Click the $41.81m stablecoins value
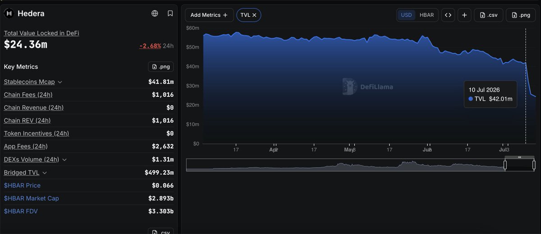This screenshot has height=234, width=541. pyautogui.click(x=161, y=82)
